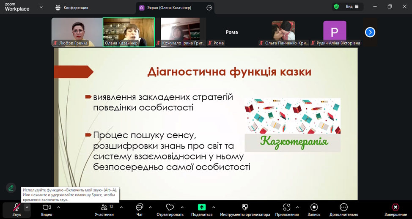This screenshot has height=219, width=412.
Task: Start recording with the Запись button
Action: (314, 208)
